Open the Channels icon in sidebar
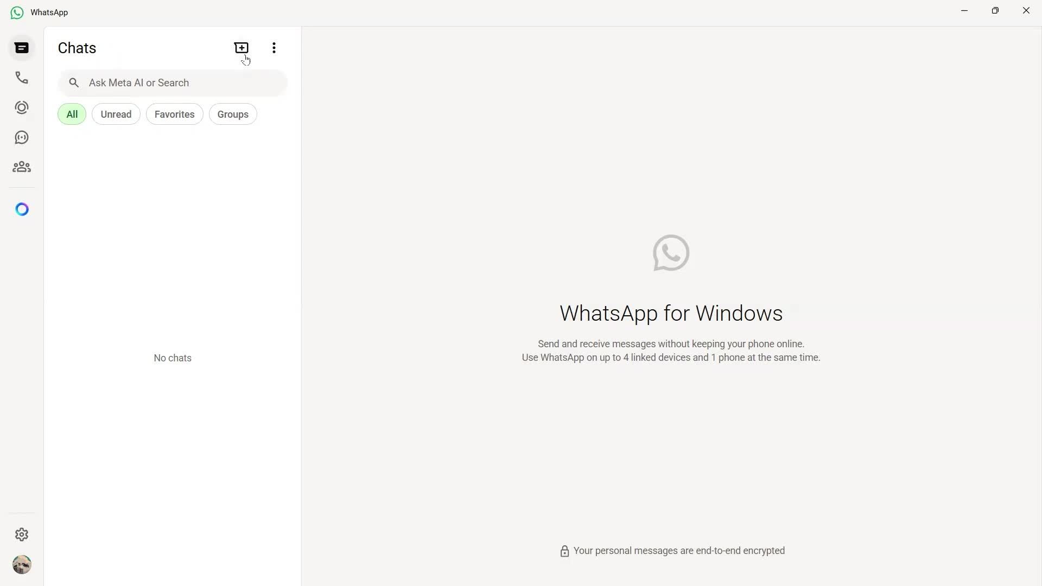Screen dimensions: 1042x586 click(21, 137)
